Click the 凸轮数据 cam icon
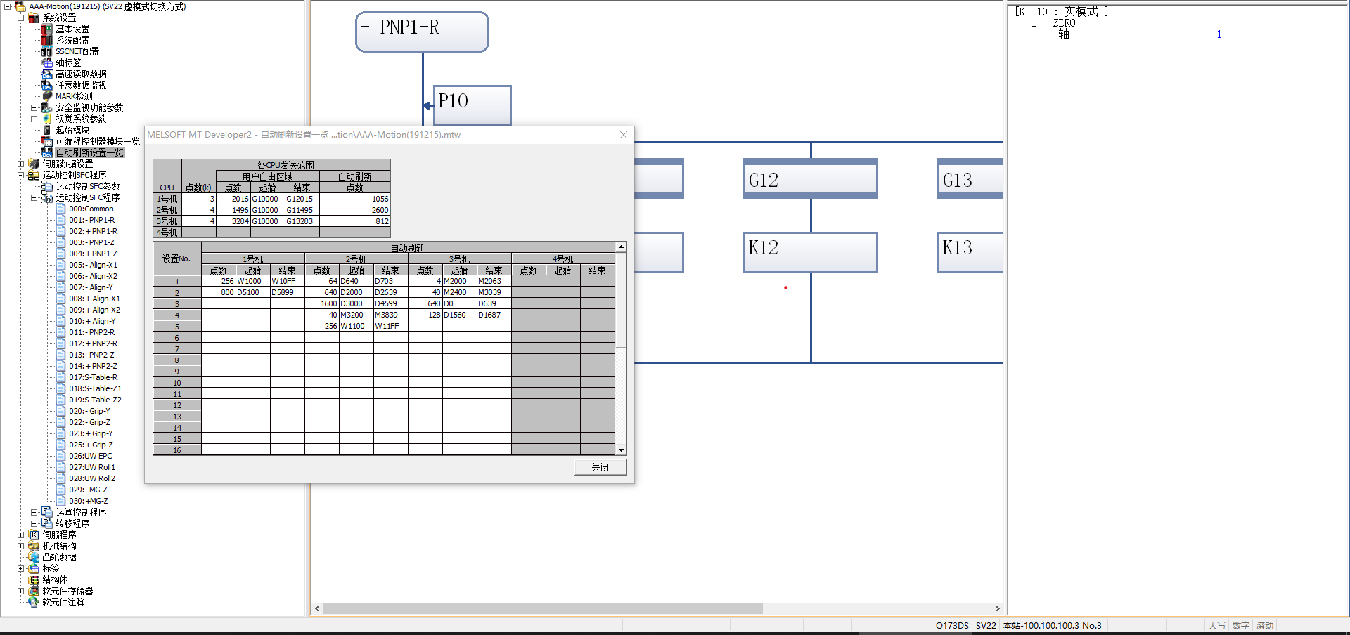This screenshot has height=635, width=1350. (34, 557)
